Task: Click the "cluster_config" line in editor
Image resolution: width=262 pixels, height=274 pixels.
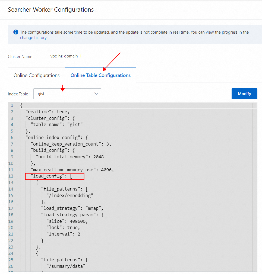Action: click(50, 118)
